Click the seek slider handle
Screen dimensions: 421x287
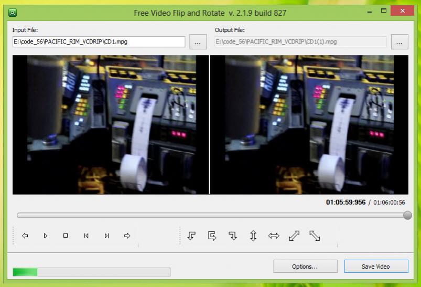(x=407, y=215)
